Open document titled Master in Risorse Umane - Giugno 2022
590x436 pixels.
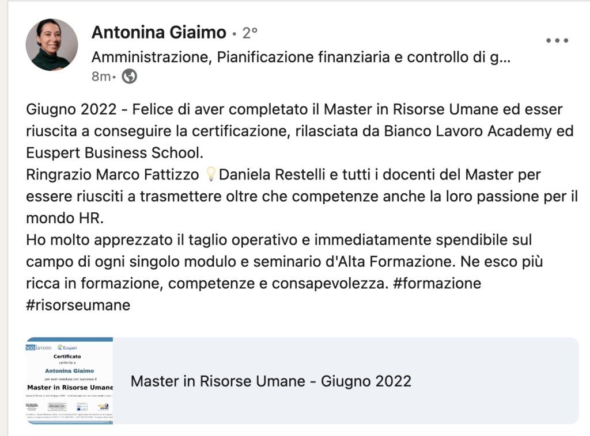(271, 381)
